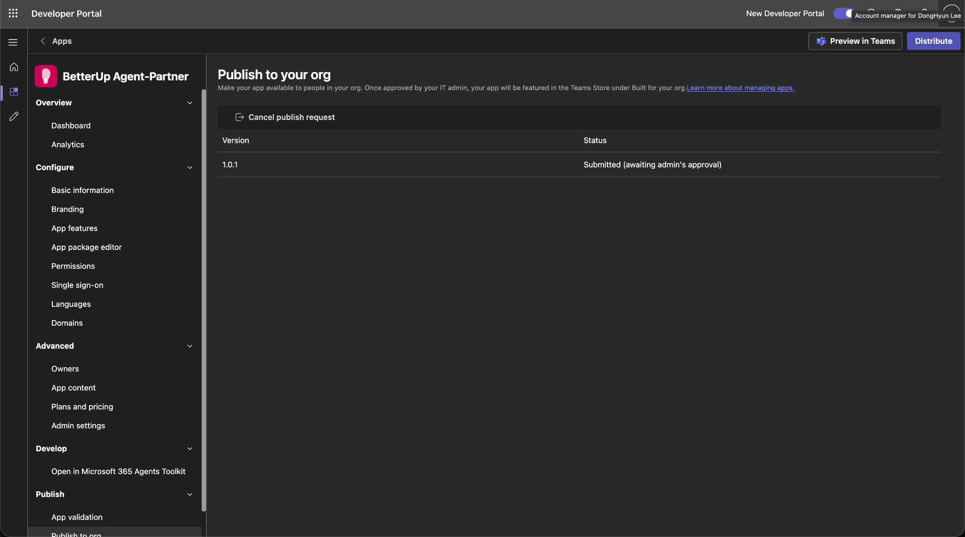The width and height of the screenshot is (965, 537).
Task: Open Learn more about managing apps link
Action: (x=740, y=88)
